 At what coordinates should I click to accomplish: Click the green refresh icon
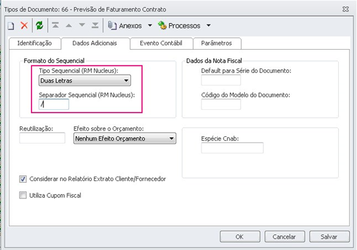pyautogui.click(x=40, y=25)
